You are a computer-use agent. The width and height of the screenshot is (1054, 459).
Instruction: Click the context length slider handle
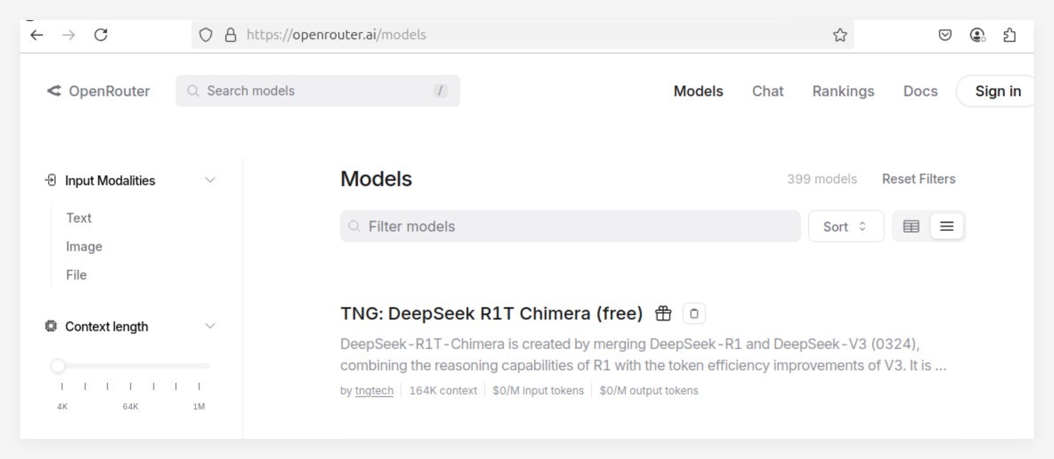tap(58, 366)
